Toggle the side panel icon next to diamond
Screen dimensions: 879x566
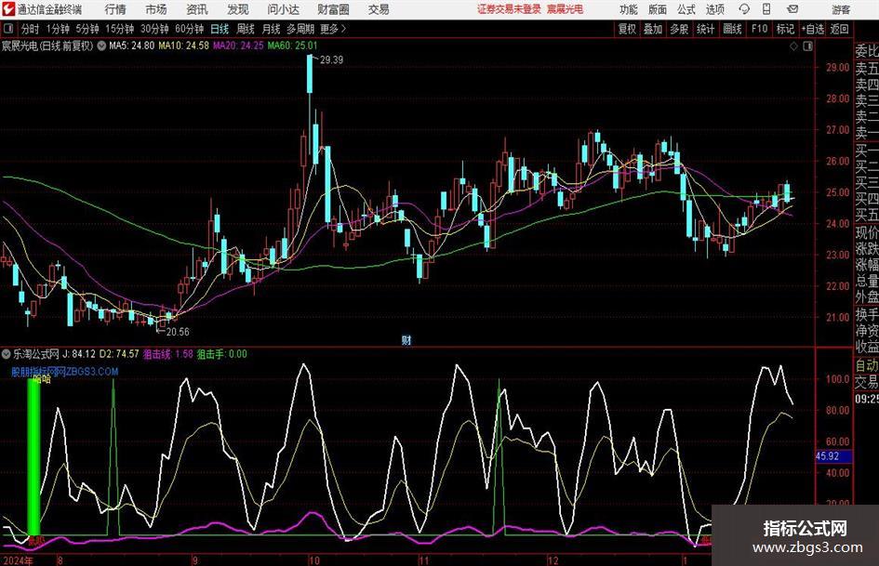807,46
